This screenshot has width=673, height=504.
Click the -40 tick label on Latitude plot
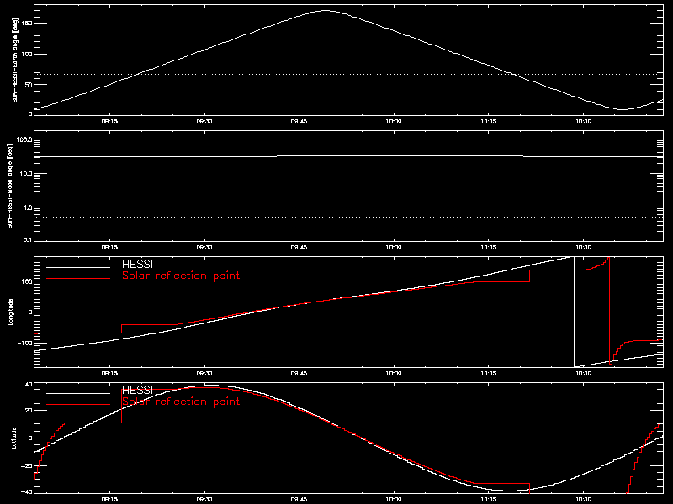(28, 491)
